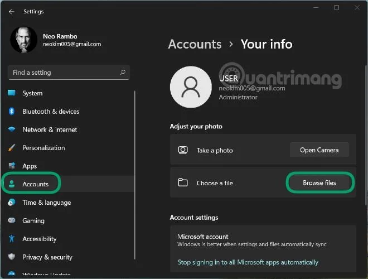Click the Apps icon in the sidebar

(12, 166)
